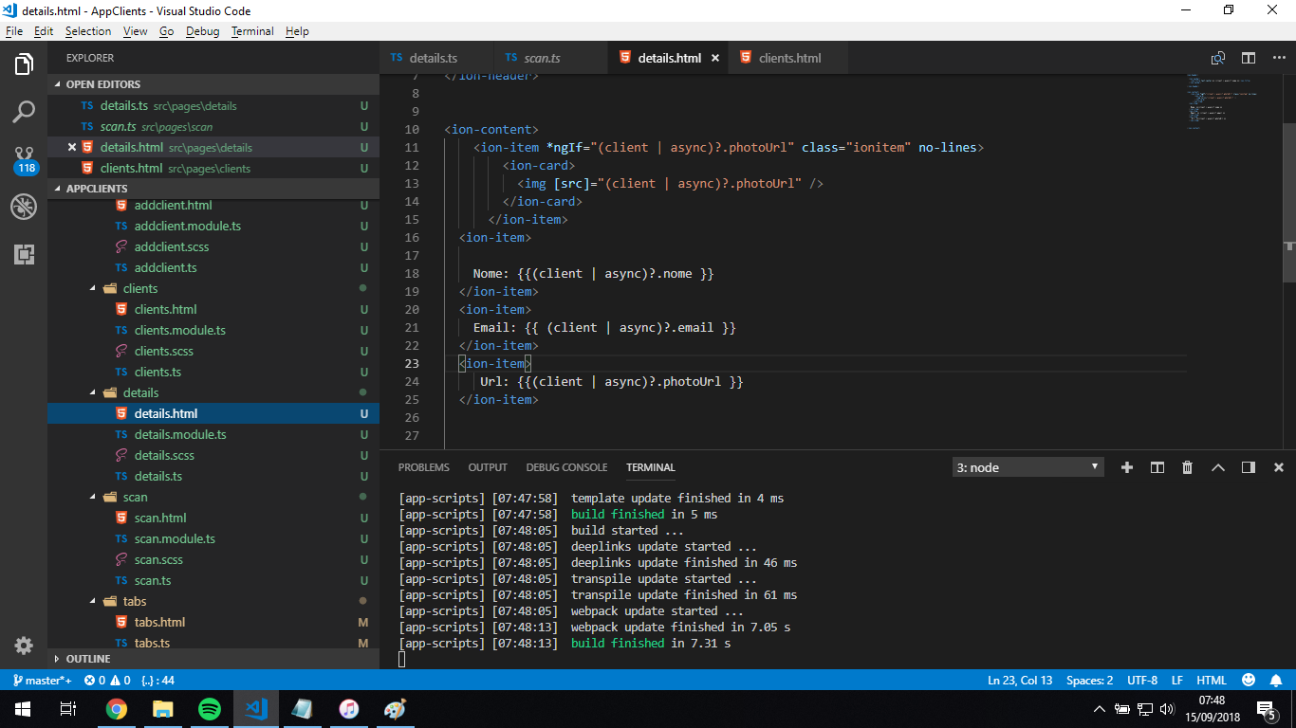Maximize the panel with the chevron

point(1218,467)
